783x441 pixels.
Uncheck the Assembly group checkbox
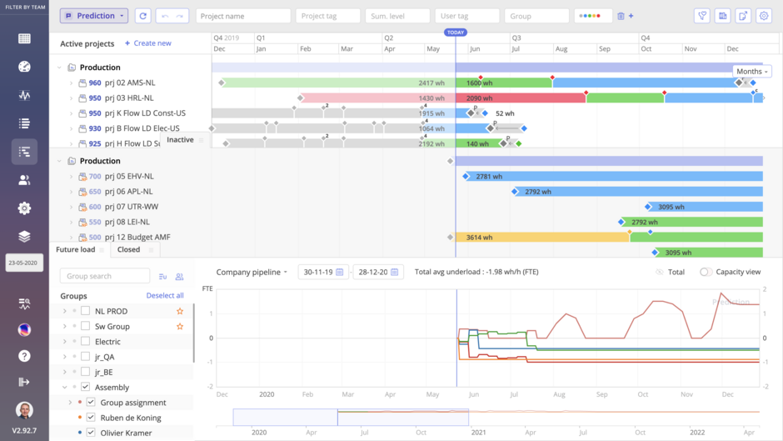(x=86, y=387)
